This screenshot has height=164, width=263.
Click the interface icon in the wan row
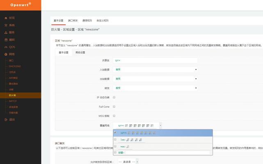128,146
